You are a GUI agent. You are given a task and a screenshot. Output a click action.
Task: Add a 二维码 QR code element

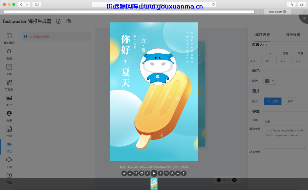[x=9, y=85]
